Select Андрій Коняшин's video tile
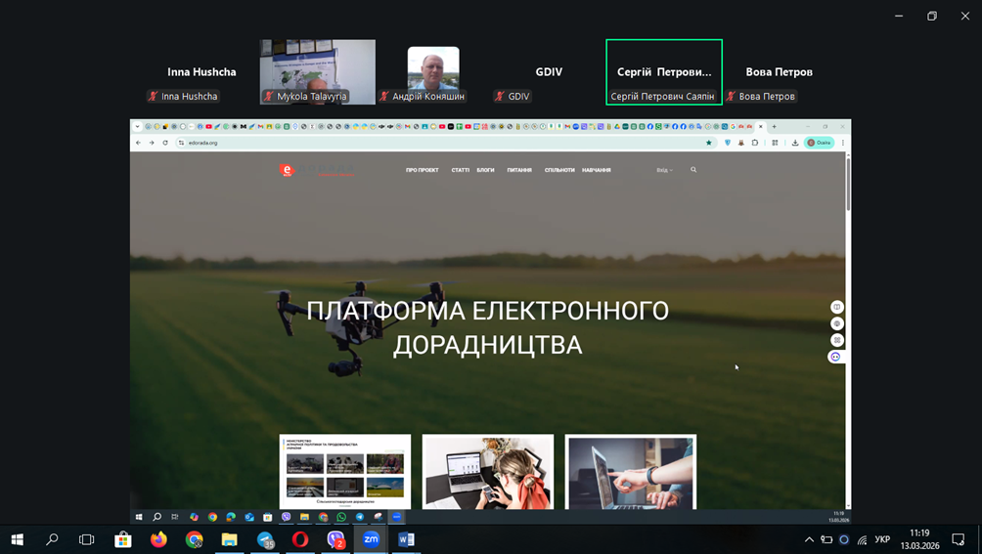This screenshot has width=982, height=554. tap(433, 70)
